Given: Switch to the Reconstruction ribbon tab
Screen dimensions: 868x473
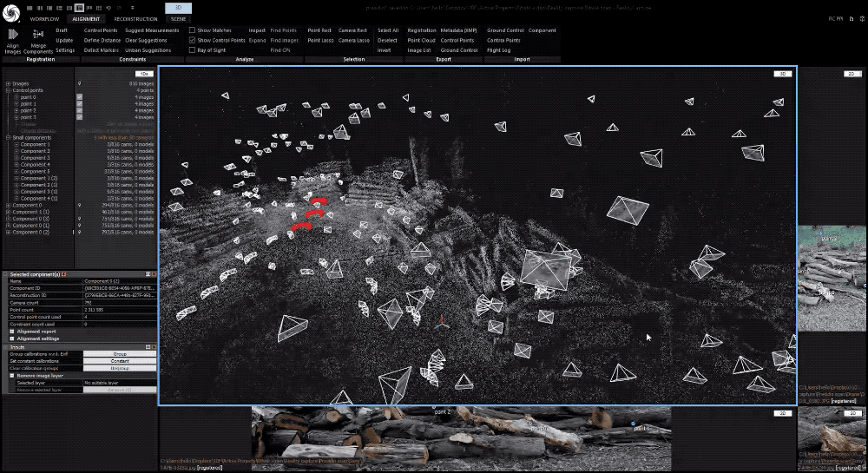Looking at the screenshot, I should click(135, 18).
